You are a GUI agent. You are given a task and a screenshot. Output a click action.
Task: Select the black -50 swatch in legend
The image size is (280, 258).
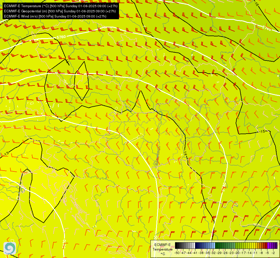[x=176, y=245]
